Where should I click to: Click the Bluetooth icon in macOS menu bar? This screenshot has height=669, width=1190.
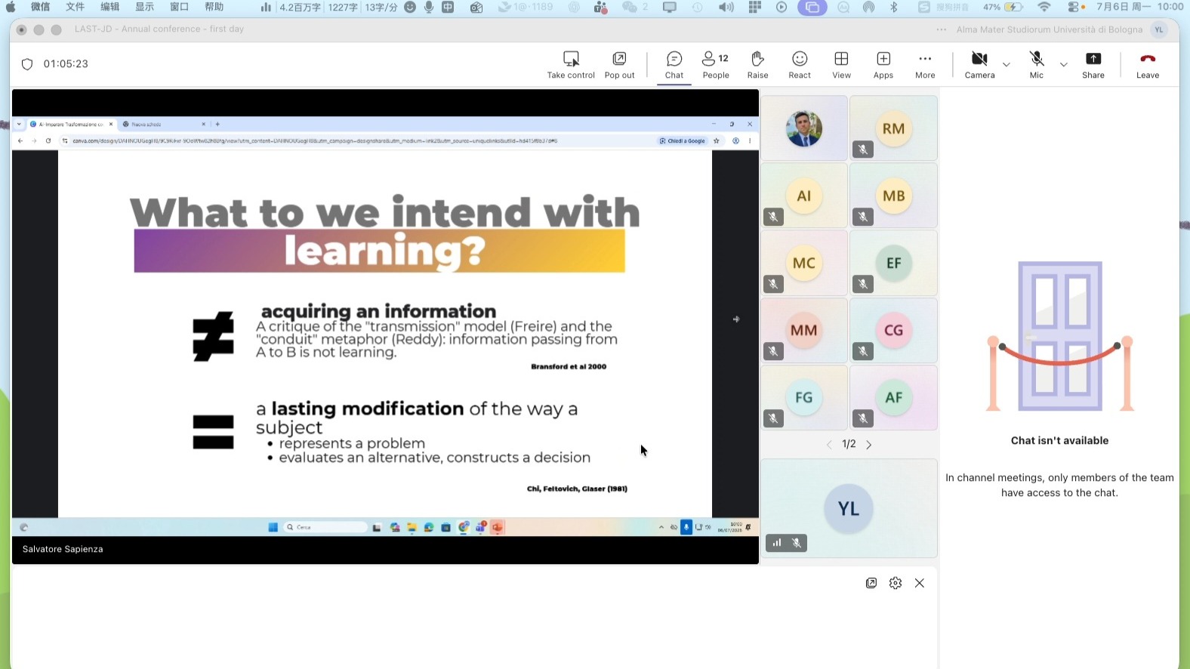(894, 7)
